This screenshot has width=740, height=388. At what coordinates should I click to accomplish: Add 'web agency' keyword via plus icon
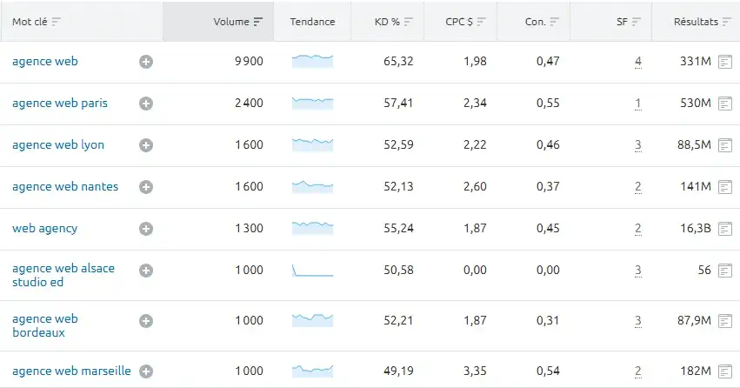146,229
